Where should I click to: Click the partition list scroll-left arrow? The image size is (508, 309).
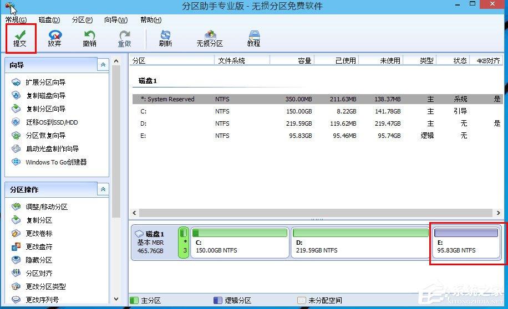point(134,213)
